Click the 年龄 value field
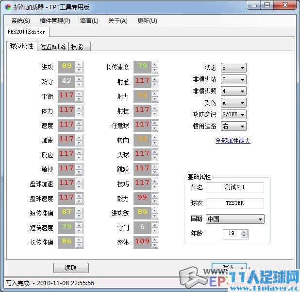Viewport: 300px width, 292px height. tap(232, 234)
